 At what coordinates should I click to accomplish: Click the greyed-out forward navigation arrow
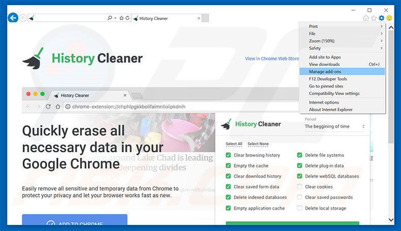(23, 18)
